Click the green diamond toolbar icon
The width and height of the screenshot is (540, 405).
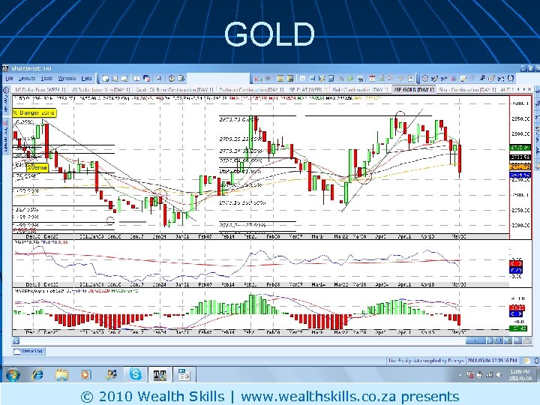350,79
